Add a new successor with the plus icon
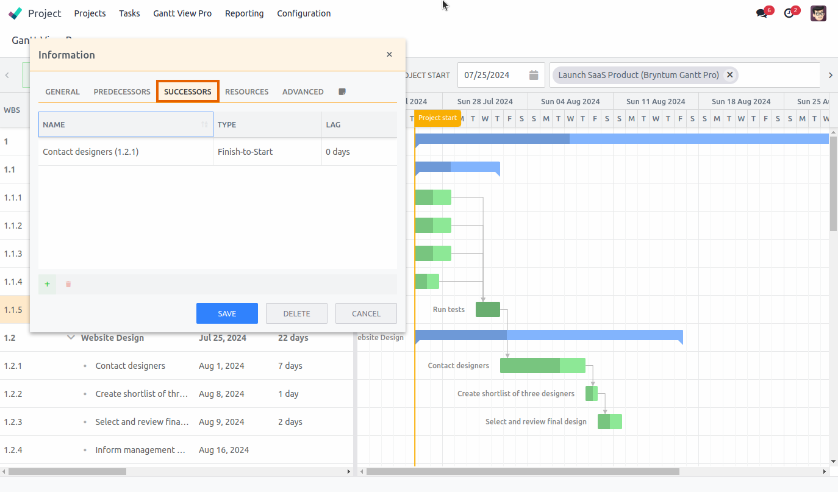This screenshot has width=838, height=492. click(47, 284)
